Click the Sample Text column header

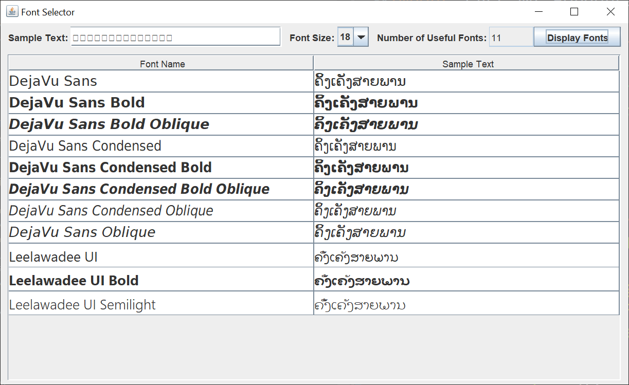click(467, 62)
